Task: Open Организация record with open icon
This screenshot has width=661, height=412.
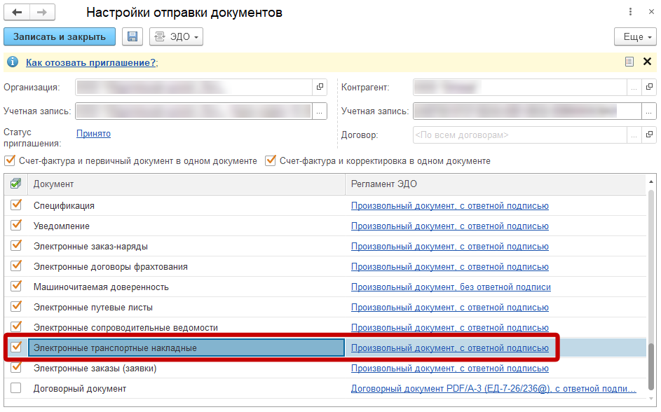Action: pyautogui.click(x=320, y=87)
